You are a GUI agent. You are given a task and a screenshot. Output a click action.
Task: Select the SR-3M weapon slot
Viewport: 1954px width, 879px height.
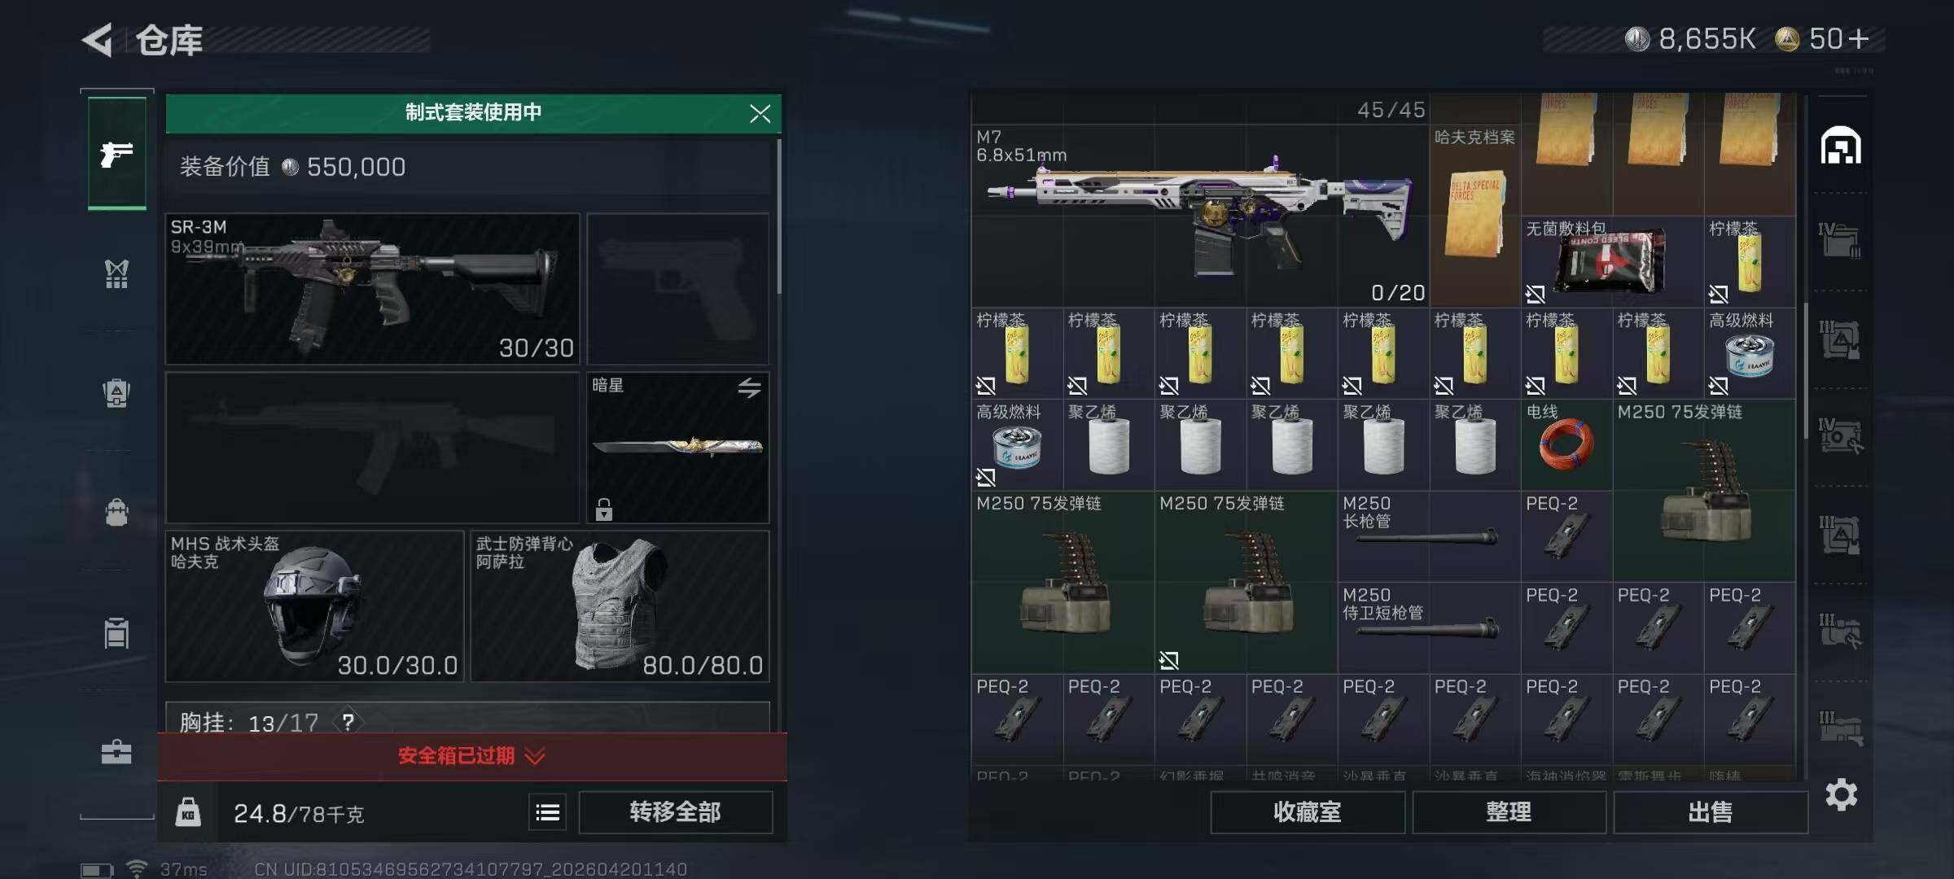(372, 289)
